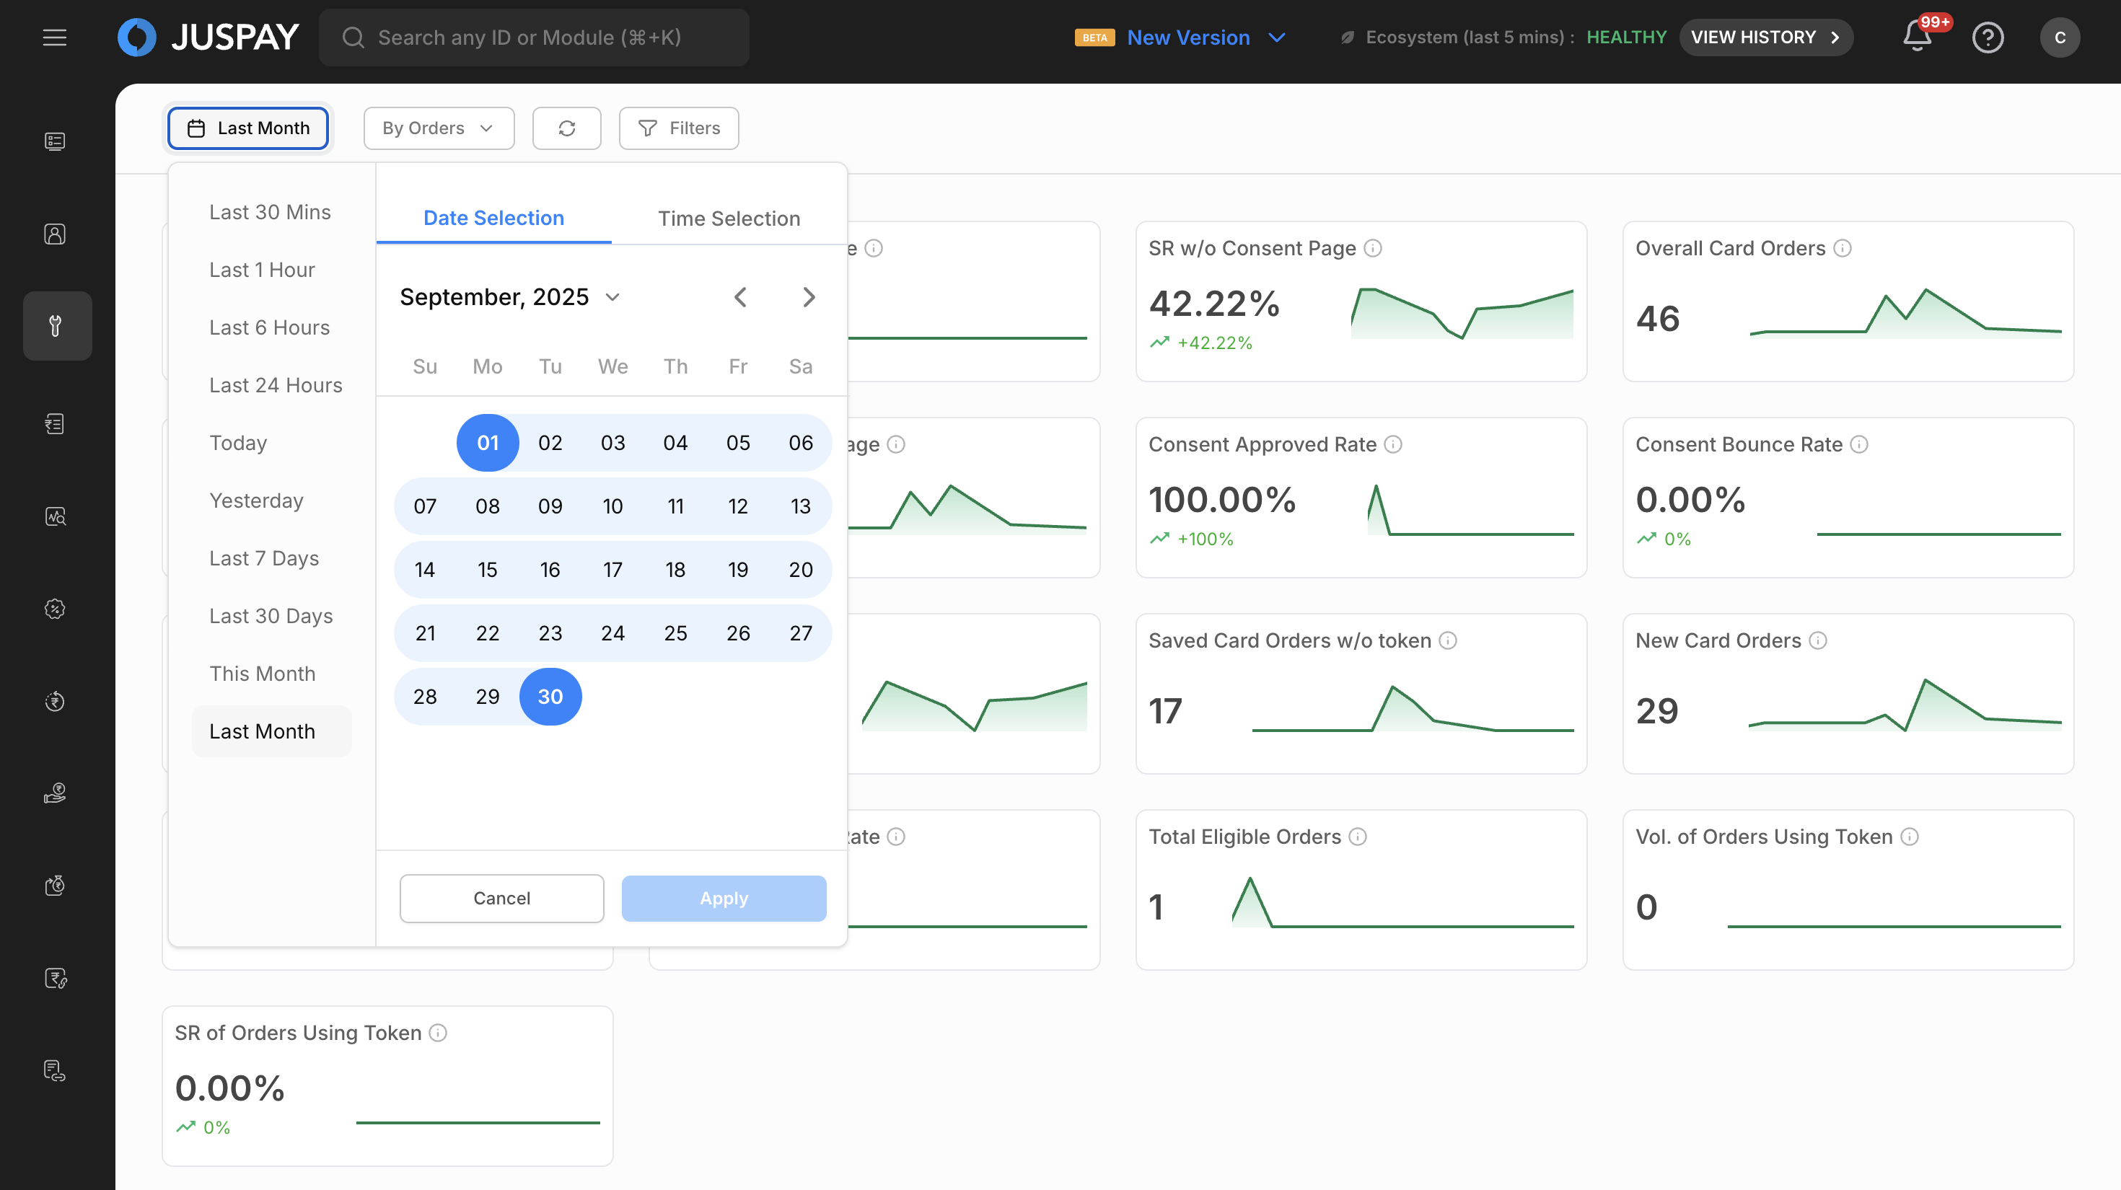Select the Last 7 Days preset

pyautogui.click(x=263, y=558)
